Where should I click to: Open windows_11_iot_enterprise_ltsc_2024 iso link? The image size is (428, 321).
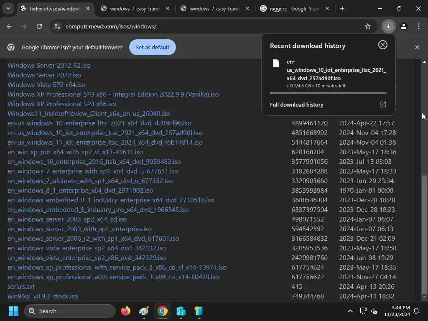tap(105, 142)
